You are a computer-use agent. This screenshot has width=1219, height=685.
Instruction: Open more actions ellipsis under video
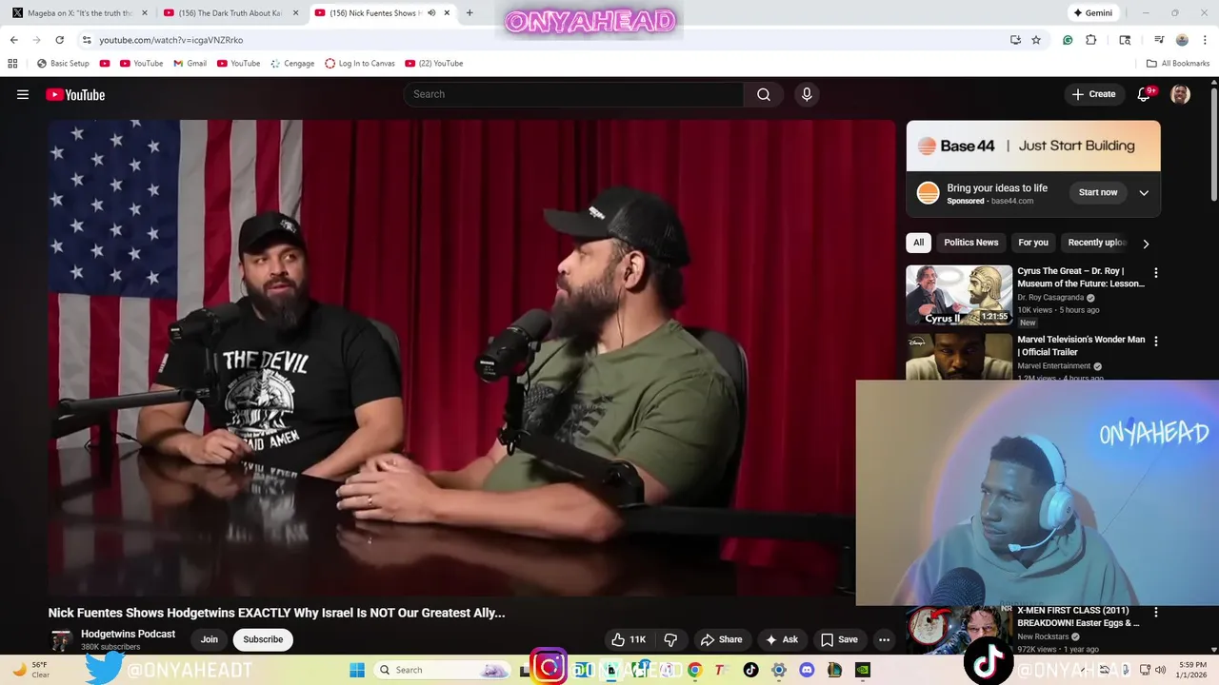tap(884, 639)
